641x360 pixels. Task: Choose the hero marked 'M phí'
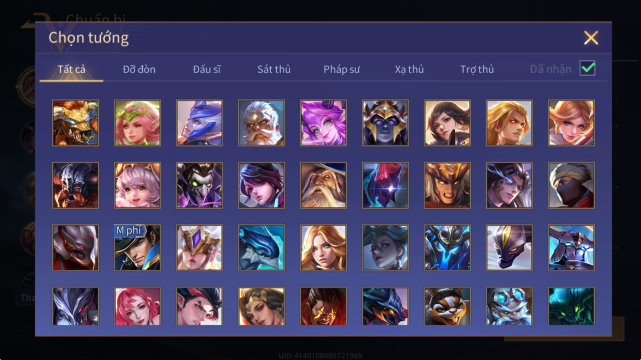pos(137,248)
